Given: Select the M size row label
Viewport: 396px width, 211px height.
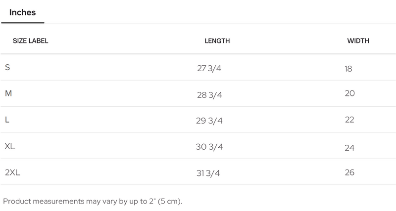Looking at the screenshot, I should 8,93.
